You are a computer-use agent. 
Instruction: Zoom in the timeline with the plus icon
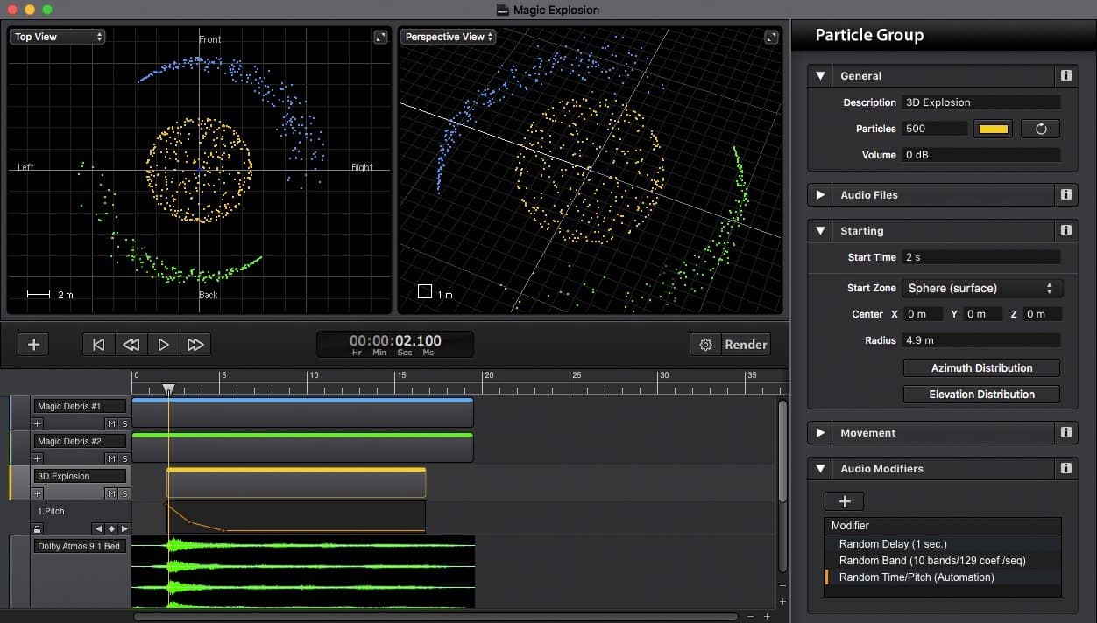767,617
